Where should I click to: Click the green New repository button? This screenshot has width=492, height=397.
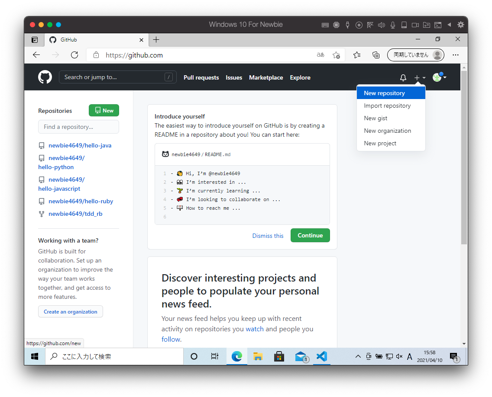point(104,110)
